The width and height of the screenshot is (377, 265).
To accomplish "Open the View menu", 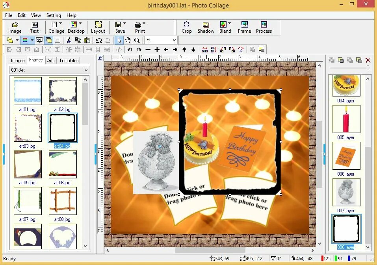I will (36, 15).
